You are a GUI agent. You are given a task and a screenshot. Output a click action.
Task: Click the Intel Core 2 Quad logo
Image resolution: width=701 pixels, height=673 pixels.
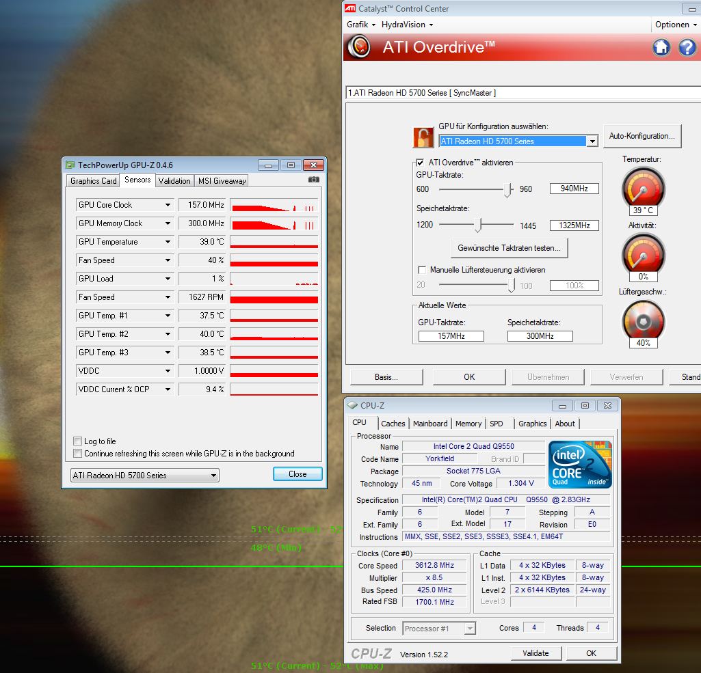tap(580, 465)
